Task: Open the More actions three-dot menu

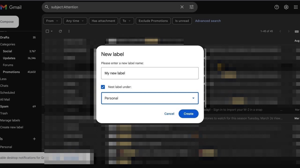Action: (69, 31)
